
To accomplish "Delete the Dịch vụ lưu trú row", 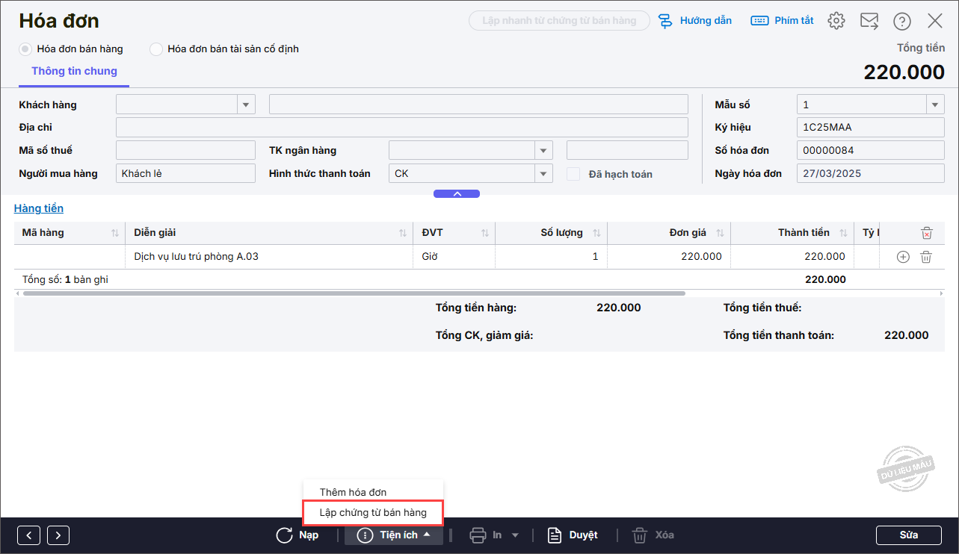I will [x=926, y=257].
